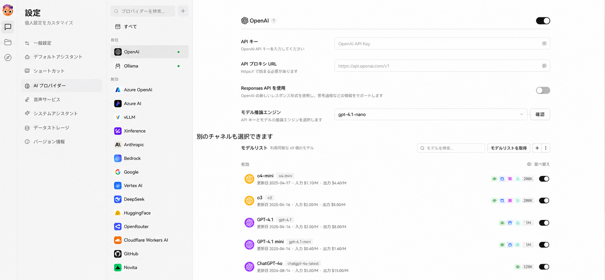Click the user avatar at top left
Screen dimensions: 605x280
pos(8,10)
